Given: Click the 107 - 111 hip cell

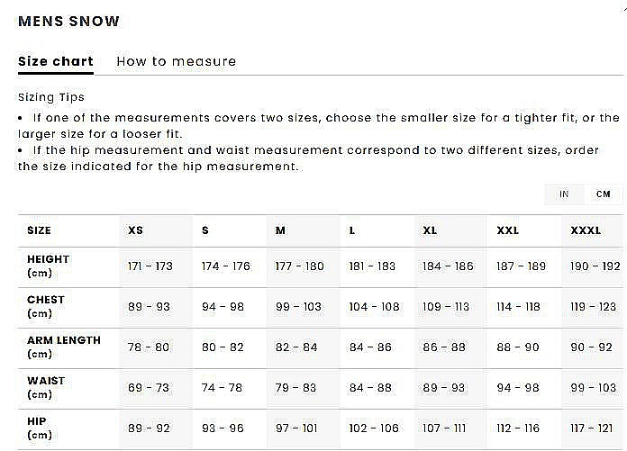Looking at the screenshot, I should tap(446, 428).
